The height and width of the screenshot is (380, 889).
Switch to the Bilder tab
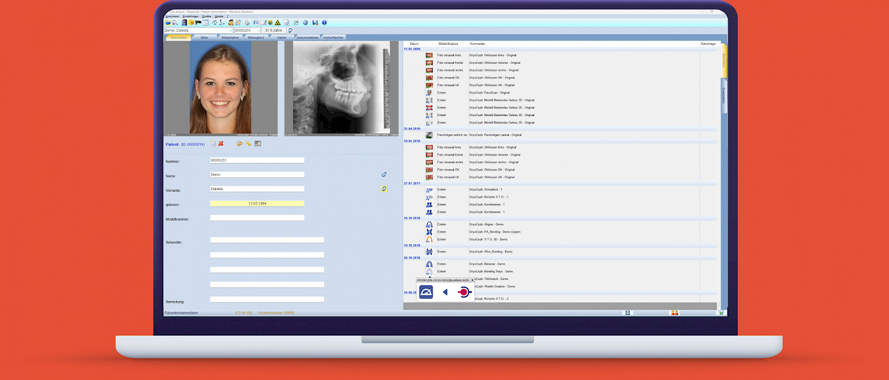click(204, 38)
